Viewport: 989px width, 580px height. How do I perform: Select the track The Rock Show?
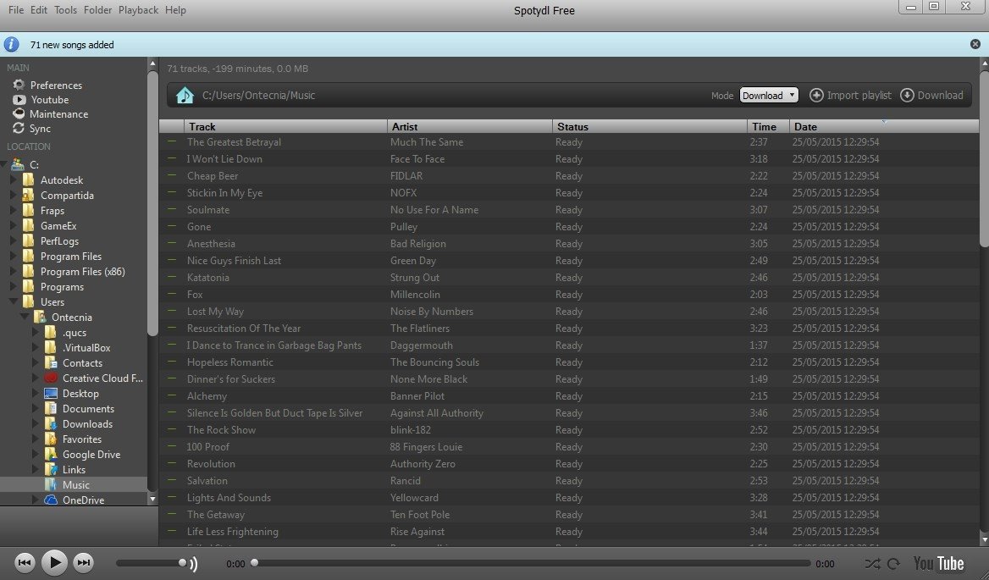[221, 429]
